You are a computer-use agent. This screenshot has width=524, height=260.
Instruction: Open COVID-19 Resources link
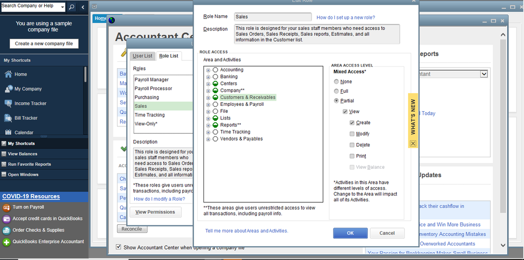31,196
